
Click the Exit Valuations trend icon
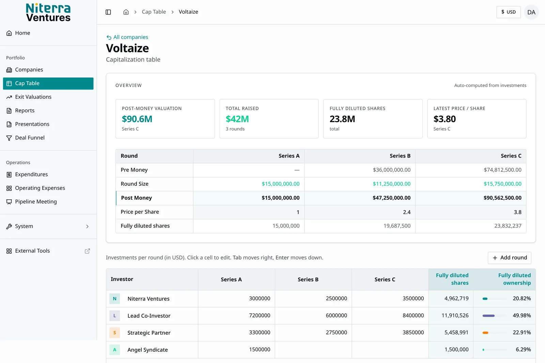pyautogui.click(x=9, y=97)
